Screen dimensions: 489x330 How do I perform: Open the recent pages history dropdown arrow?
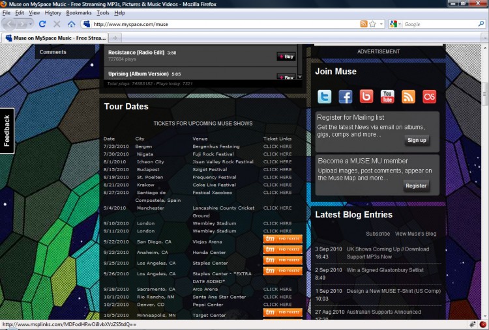31,24
